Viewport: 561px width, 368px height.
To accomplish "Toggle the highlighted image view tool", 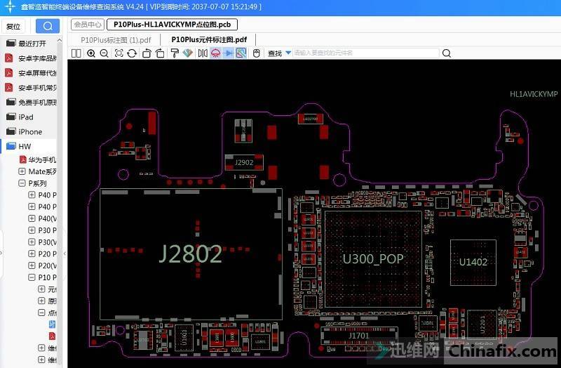I will click(241, 53).
